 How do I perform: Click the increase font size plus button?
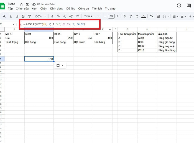click(x=118, y=16)
